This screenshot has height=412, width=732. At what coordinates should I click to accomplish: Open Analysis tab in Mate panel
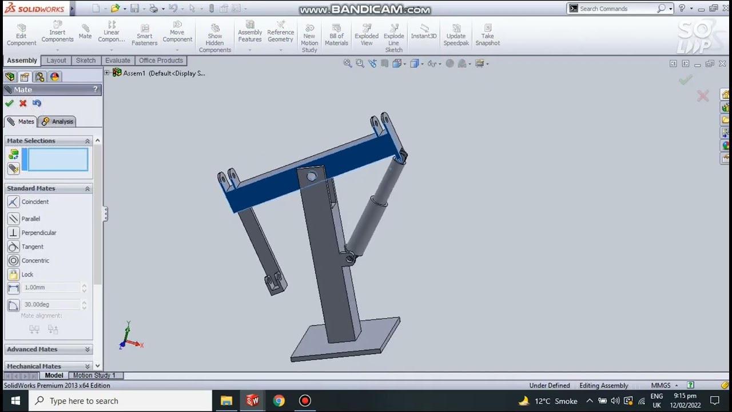(x=58, y=121)
